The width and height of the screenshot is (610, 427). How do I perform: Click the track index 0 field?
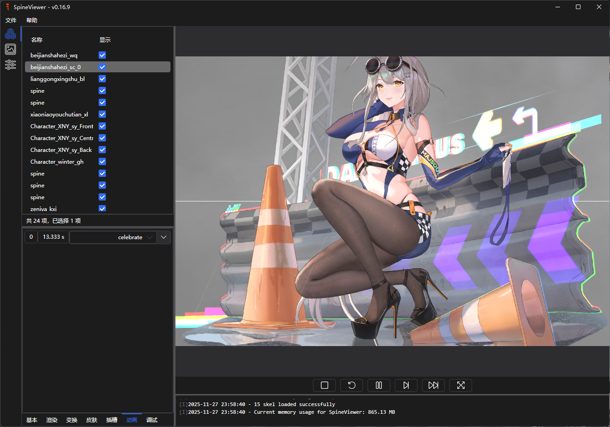[x=31, y=237]
